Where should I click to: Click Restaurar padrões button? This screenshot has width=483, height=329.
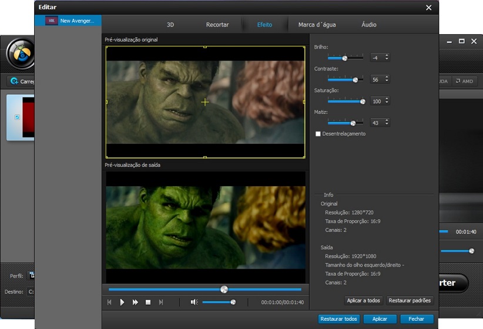410,300
